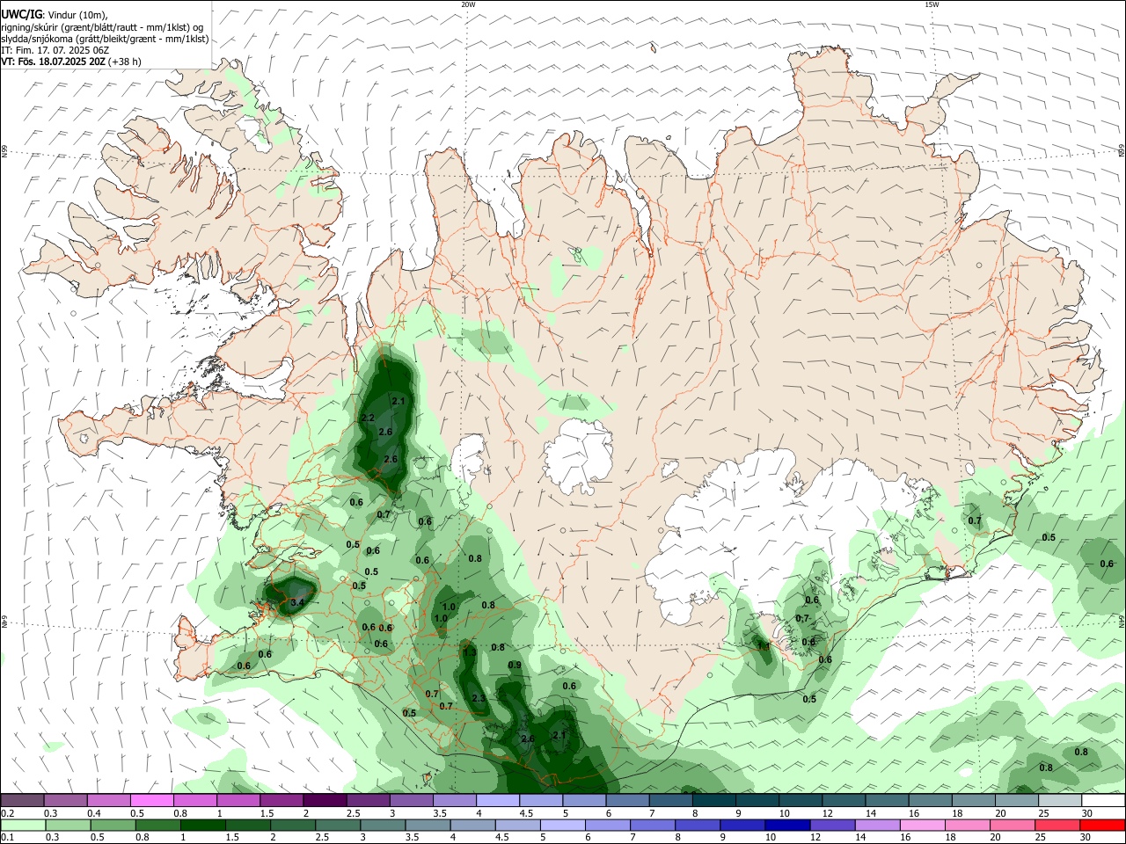Click bottom-row legend swatch between 0.1 and 0.3
This screenshot has width=1126, height=844.
pos(23,825)
